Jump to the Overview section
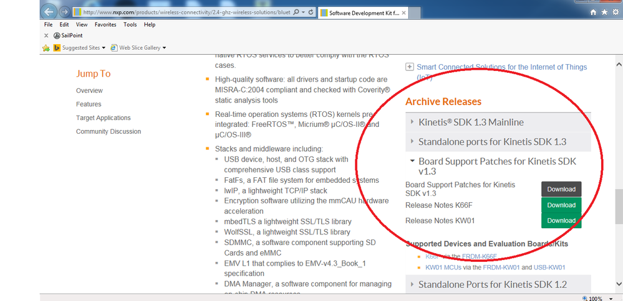 [x=89, y=91]
